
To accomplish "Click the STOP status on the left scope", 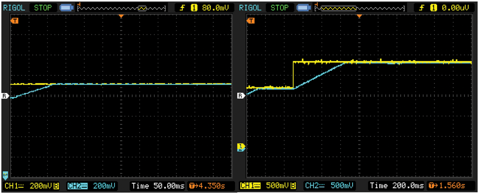I will pos(43,8).
